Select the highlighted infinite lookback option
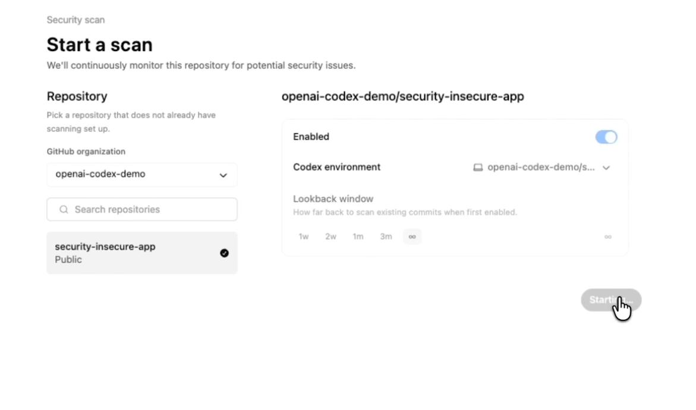This screenshot has width=696, height=410. point(412,236)
